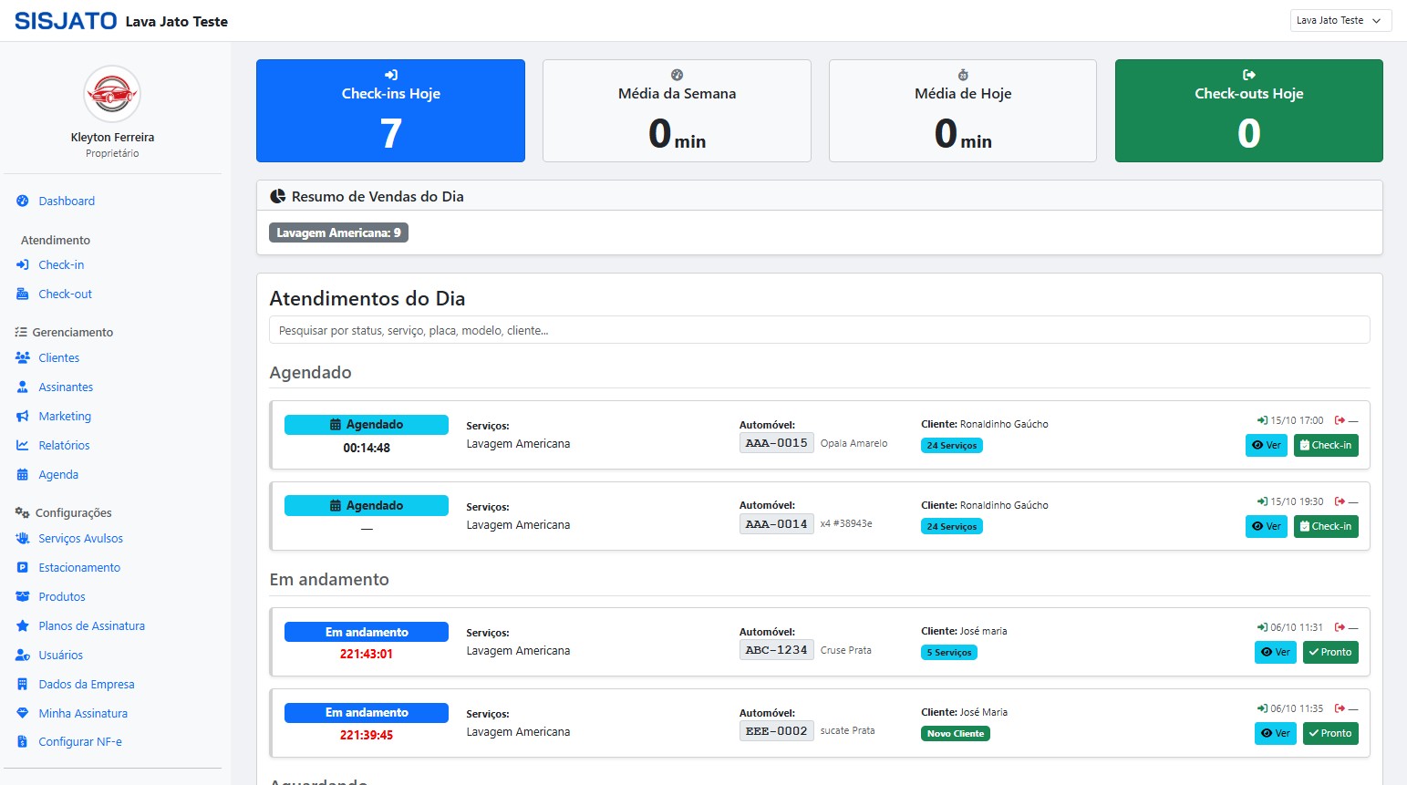Click the Relatórios chart icon
This screenshot has height=785, width=1407.
click(x=23, y=446)
